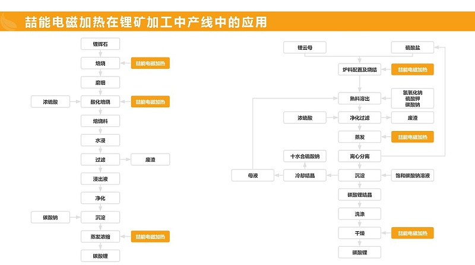The width and height of the screenshot is (475, 265).
Task: Click the 浸出液 box
Action: [100, 178]
